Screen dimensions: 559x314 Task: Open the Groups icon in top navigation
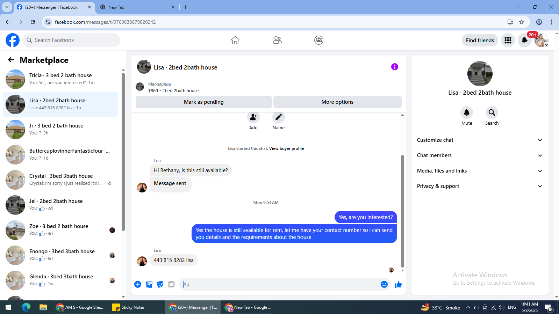[319, 40]
